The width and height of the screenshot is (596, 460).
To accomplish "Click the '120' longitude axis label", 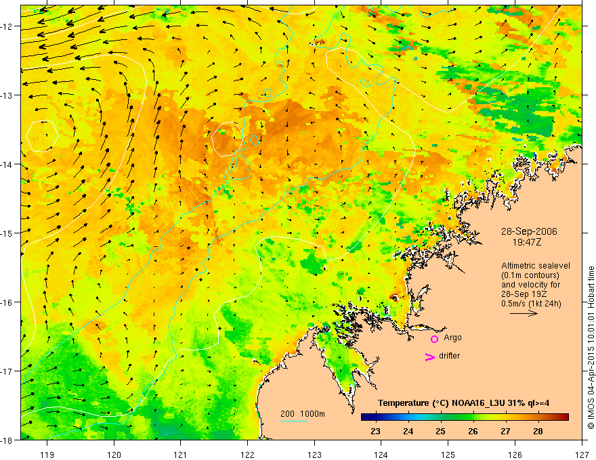I will click(x=114, y=455).
